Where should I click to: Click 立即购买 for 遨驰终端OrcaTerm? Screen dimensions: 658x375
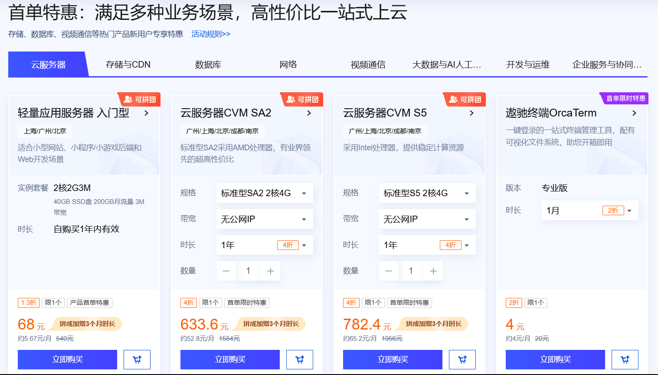(x=555, y=359)
